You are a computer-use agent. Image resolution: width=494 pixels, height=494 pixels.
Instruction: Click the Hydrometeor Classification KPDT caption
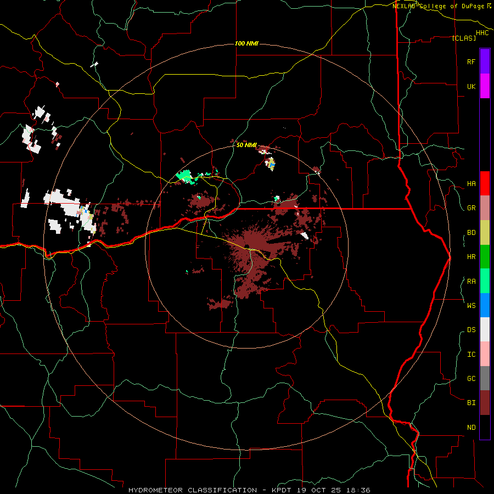tap(249, 490)
